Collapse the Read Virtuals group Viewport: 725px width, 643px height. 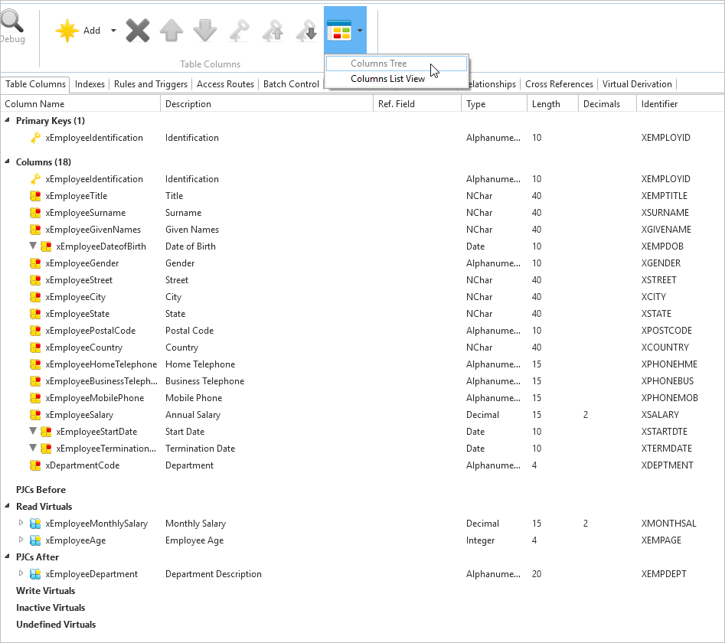point(8,506)
